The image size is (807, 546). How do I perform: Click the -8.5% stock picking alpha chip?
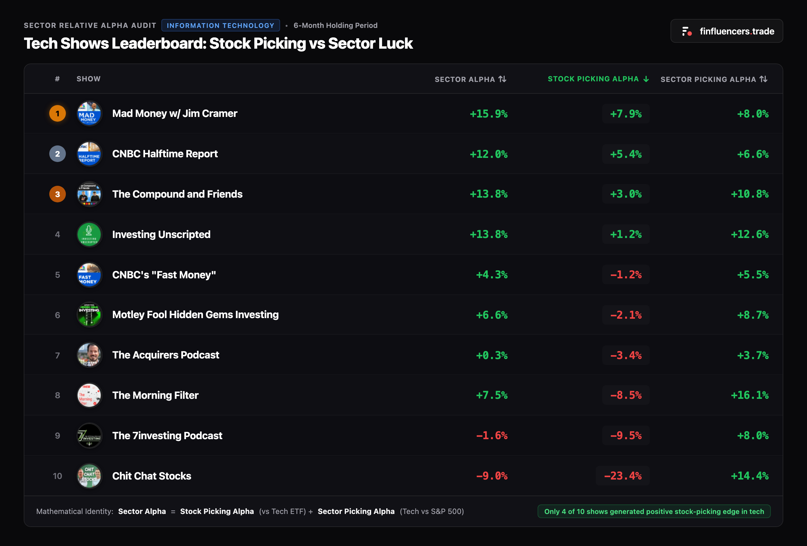626,395
